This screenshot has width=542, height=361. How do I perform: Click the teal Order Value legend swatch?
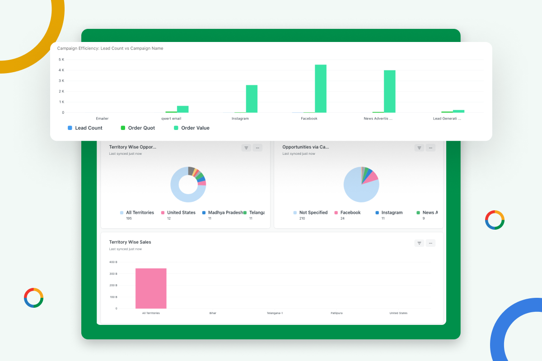tap(176, 128)
